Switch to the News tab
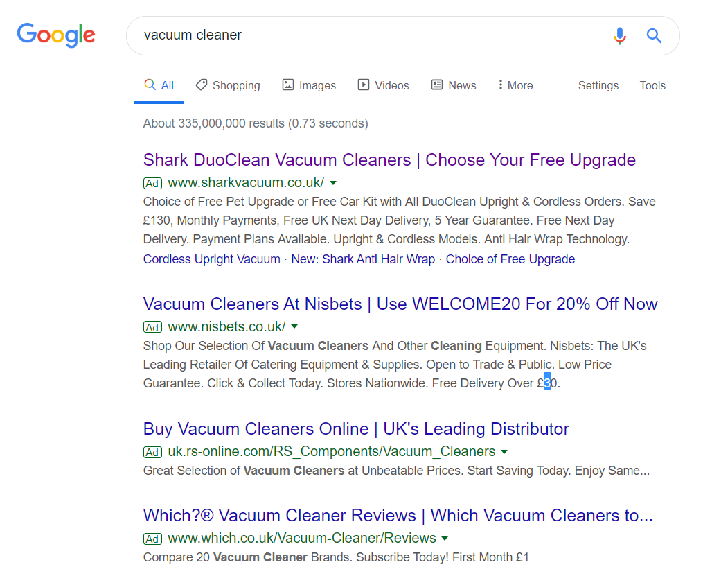This screenshot has width=703, height=576. tap(454, 86)
